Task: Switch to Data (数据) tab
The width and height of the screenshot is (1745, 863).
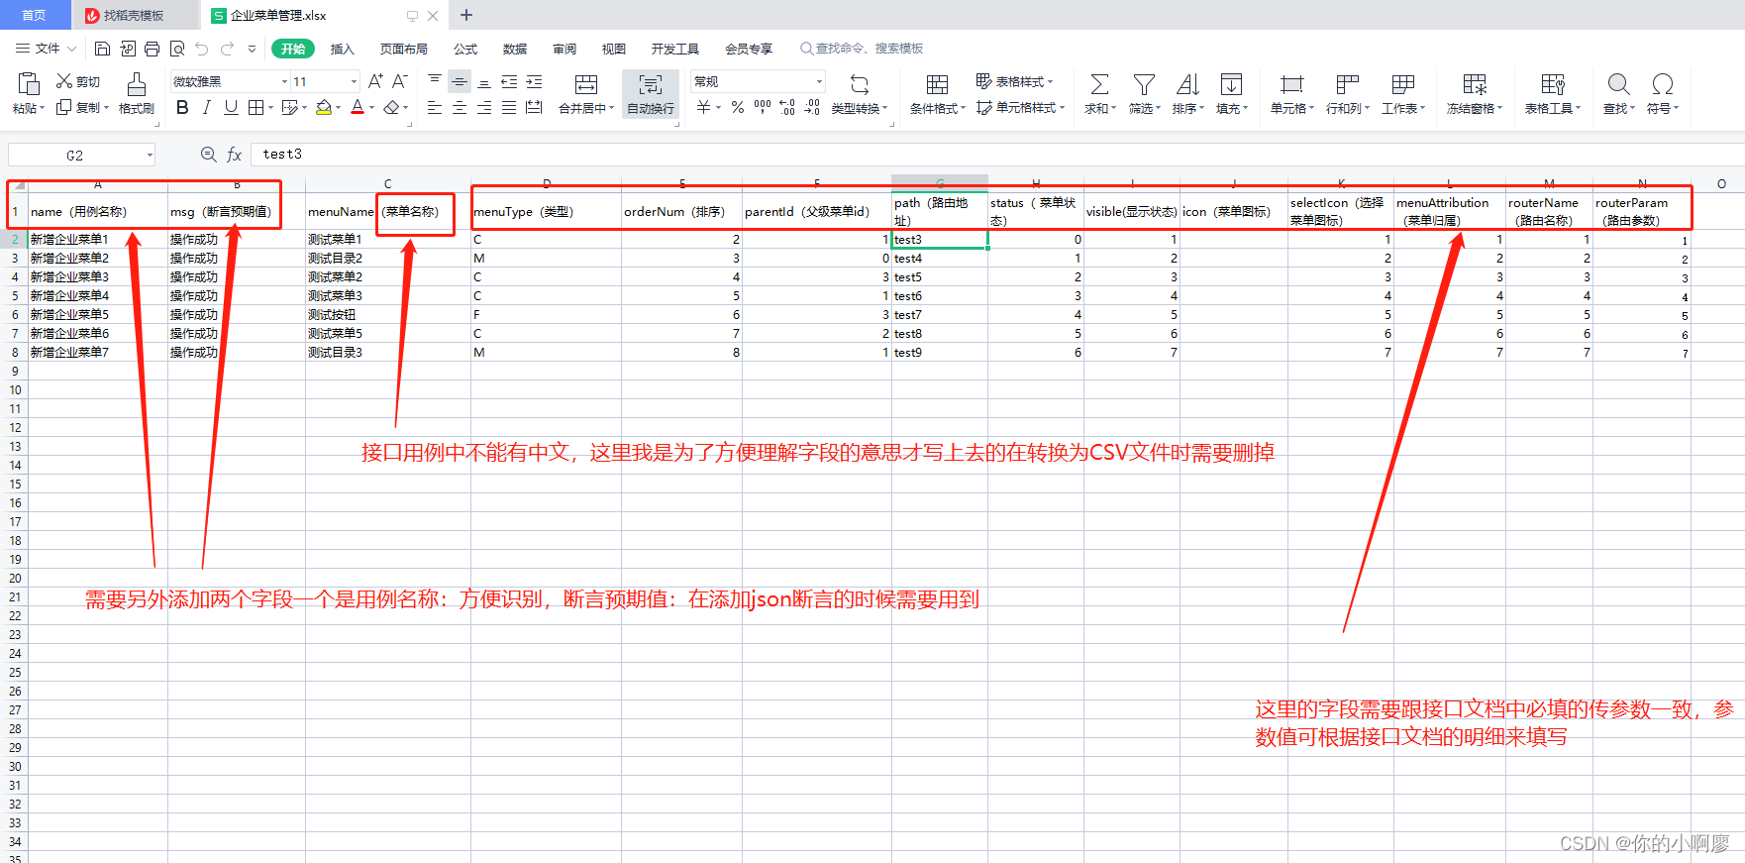Action: [515, 49]
